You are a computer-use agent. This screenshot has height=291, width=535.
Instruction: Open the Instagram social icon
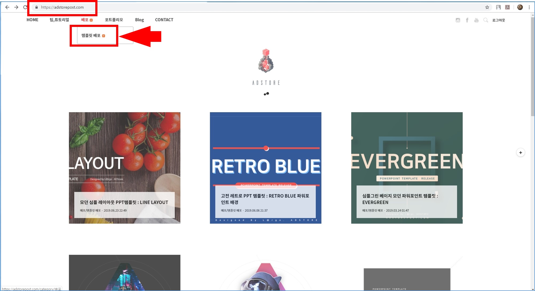click(x=458, y=20)
